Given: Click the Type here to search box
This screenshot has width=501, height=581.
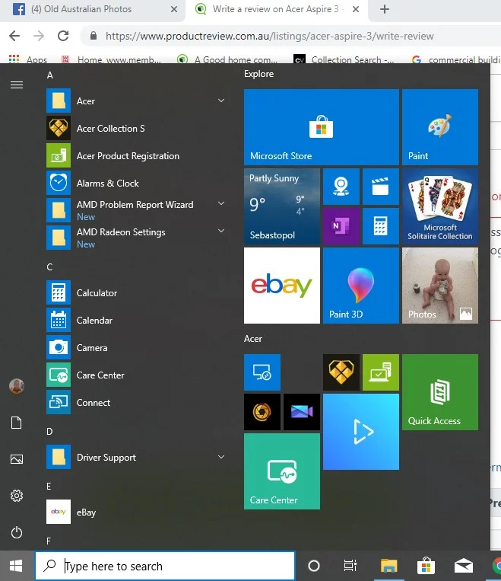Looking at the screenshot, I should tap(165, 566).
